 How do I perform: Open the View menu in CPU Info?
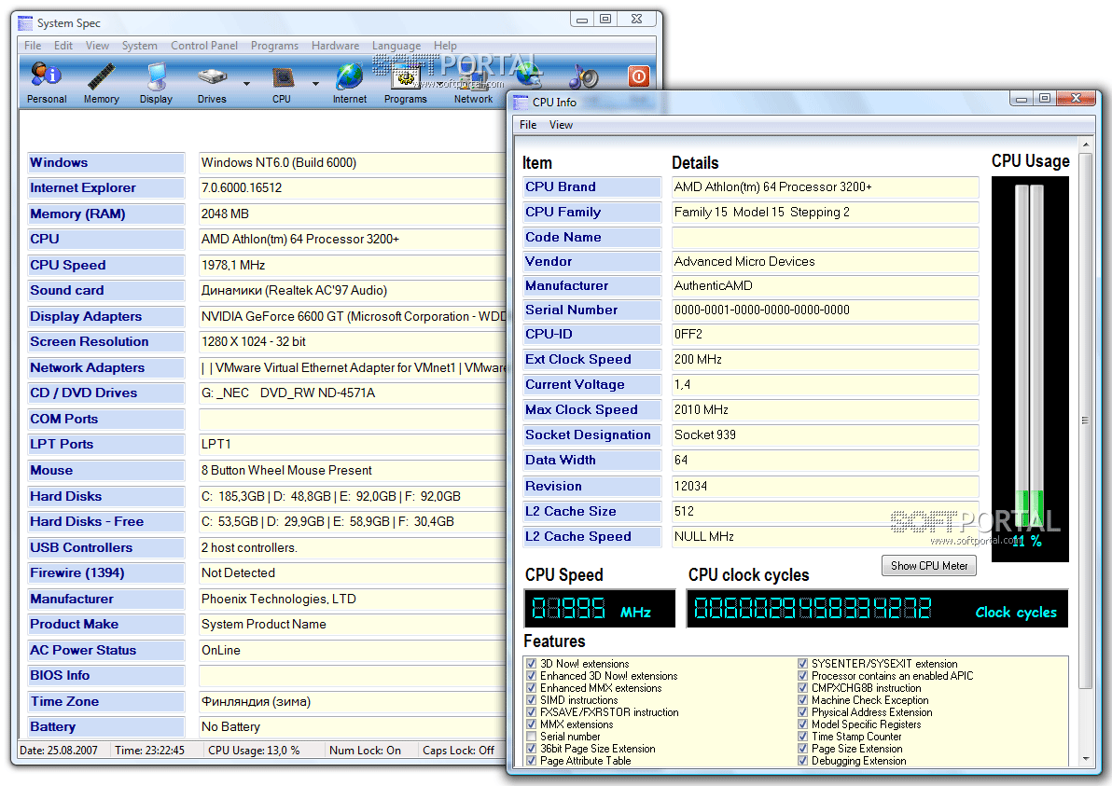pyautogui.click(x=561, y=125)
